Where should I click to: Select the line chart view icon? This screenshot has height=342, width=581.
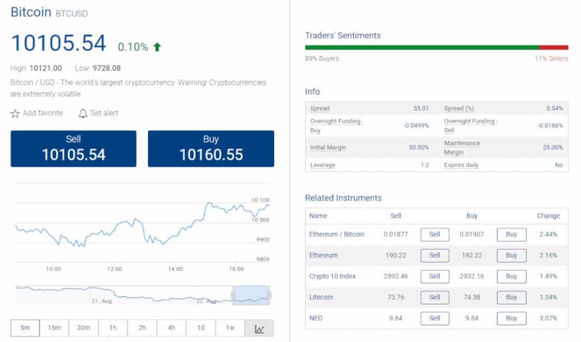pos(259,328)
